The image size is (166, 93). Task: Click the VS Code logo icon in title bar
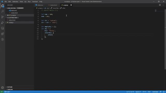point(2,2)
